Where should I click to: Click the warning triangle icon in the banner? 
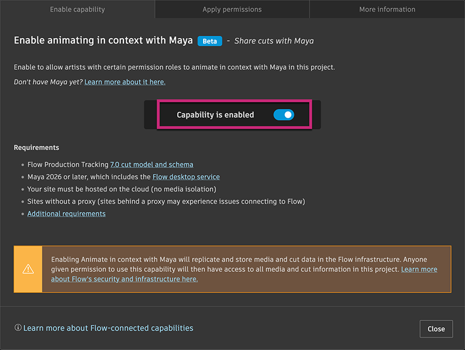(x=28, y=269)
